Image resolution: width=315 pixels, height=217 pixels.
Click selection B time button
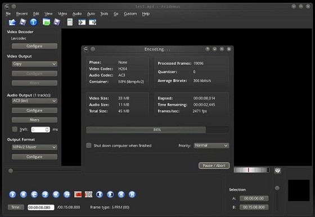click(254, 207)
